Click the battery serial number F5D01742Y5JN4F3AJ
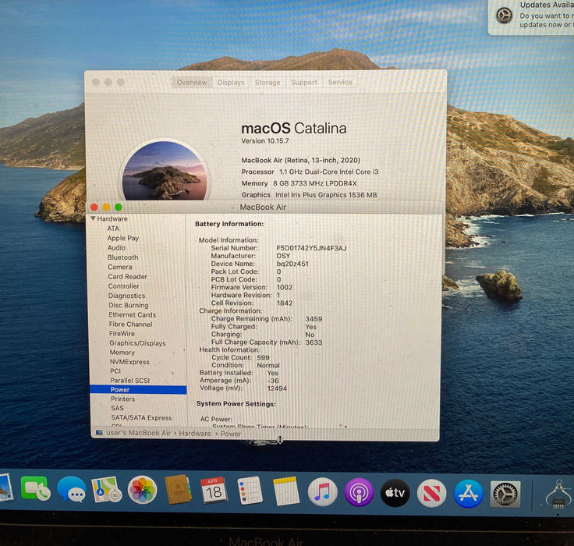 click(x=311, y=248)
